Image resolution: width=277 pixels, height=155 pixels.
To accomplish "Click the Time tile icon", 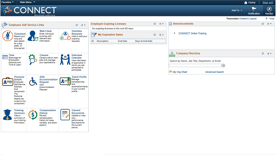I will click(5, 57).
